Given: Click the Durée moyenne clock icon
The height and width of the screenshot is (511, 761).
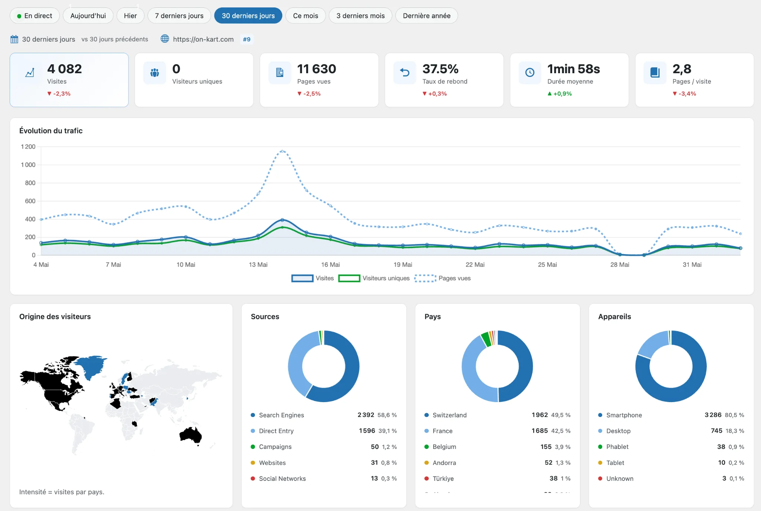Looking at the screenshot, I should [530, 72].
